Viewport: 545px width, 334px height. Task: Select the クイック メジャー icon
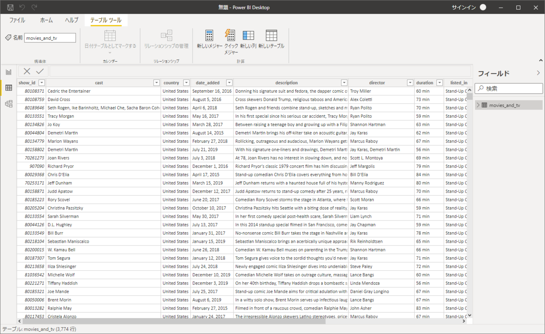(230, 35)
